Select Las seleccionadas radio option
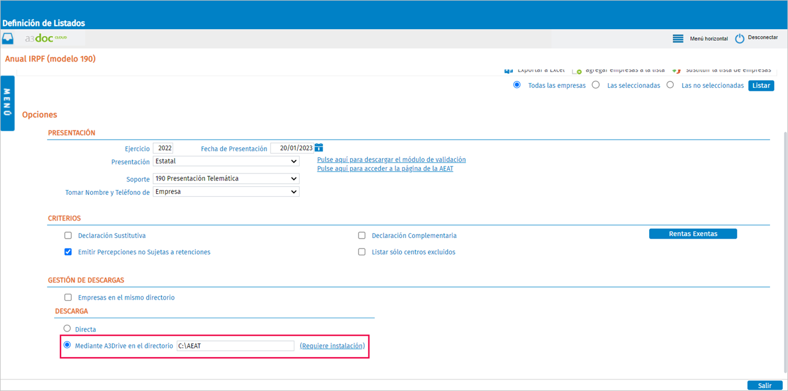 [x=596, y=85]
